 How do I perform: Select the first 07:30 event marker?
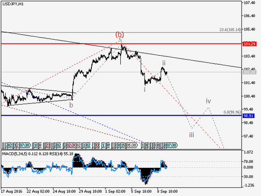click(x=25, y=145)
